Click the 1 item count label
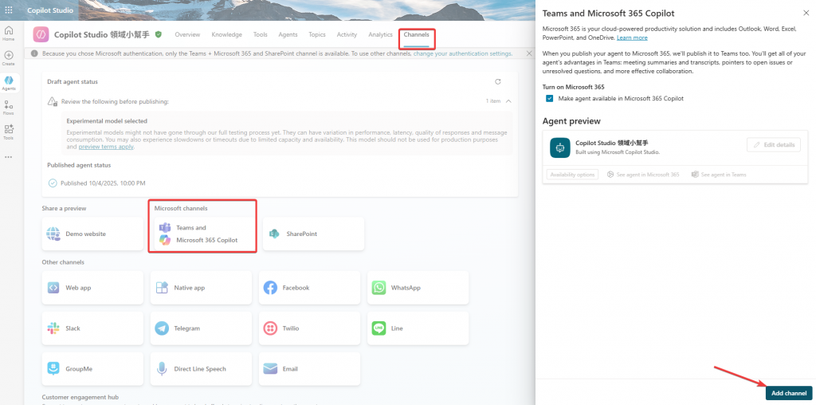816x405 pixels. coord(493,101)
